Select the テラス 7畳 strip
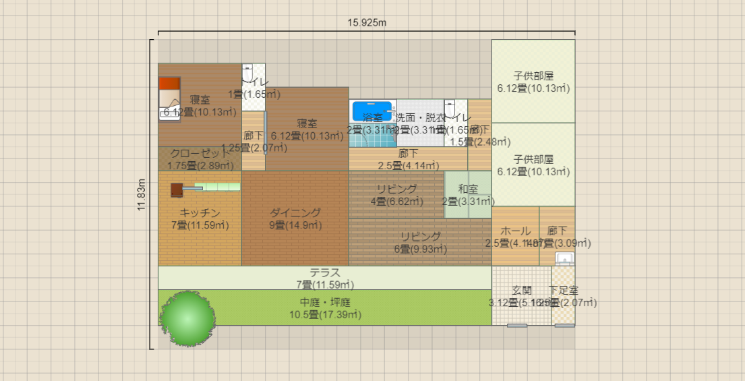 pyautogui.click(x=325, y=278)
